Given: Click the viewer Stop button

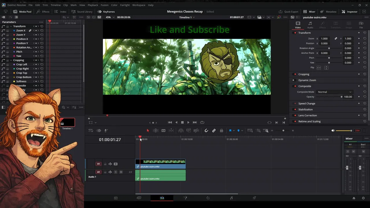Looking at the screenshot, I should 182,122.
